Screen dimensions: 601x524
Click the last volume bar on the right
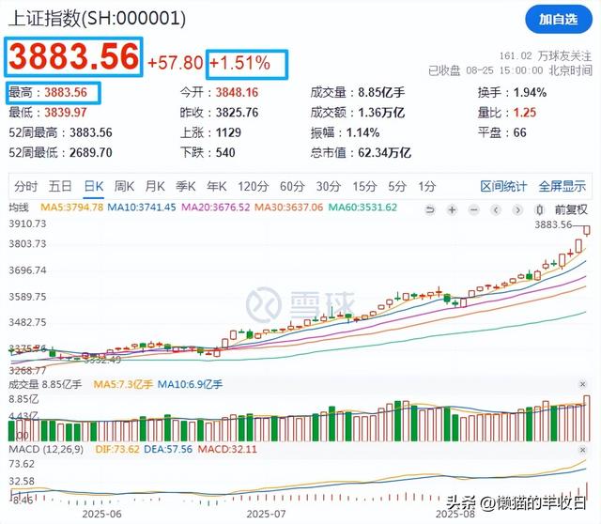(587, 418)
